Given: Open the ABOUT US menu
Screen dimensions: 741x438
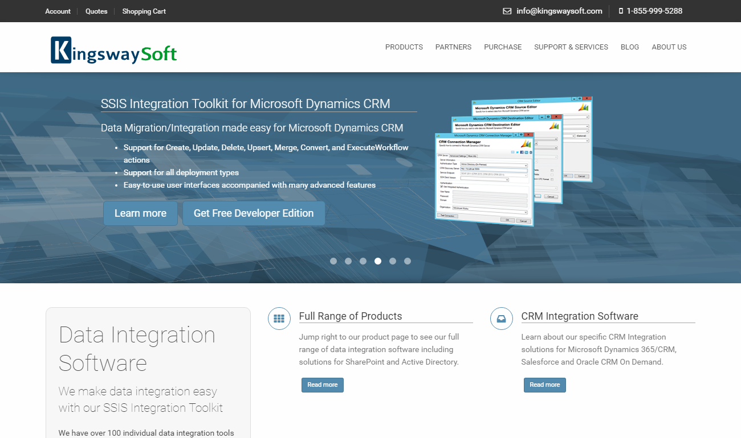Looking at the screenshot, I should tap(669, 47).
